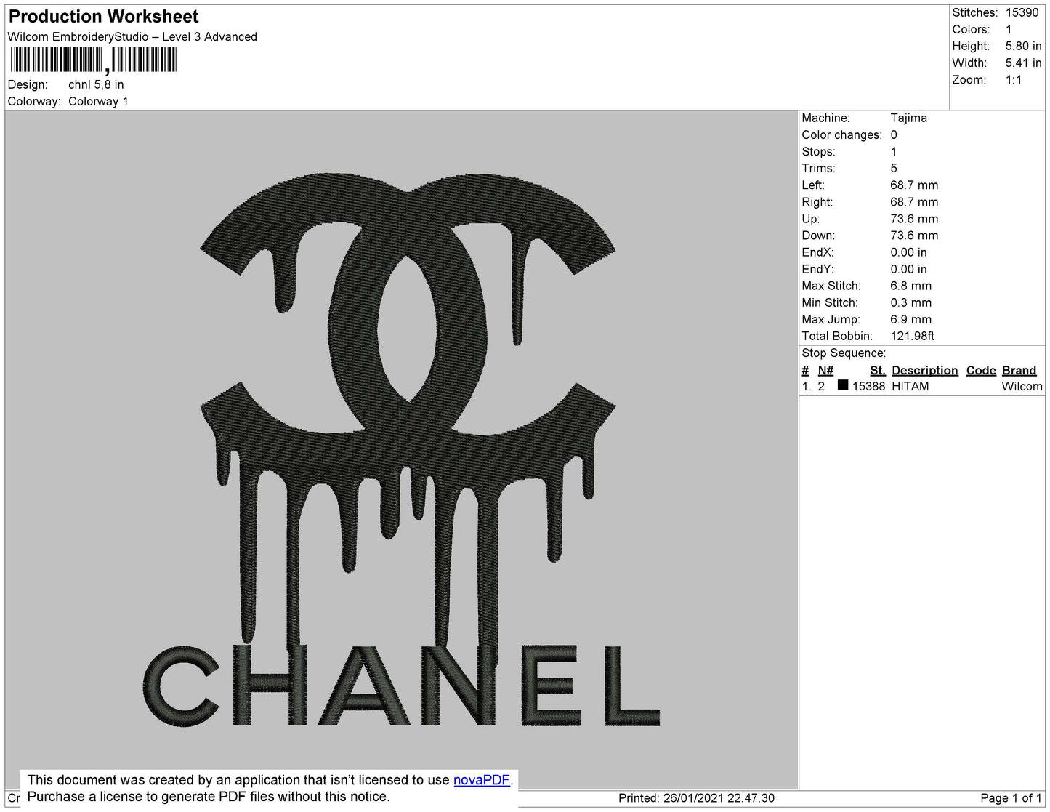The width and height of the screenshot is (1050, 812).
Task: Click the stitch count 15390
Action: (x=1022, y=12)
